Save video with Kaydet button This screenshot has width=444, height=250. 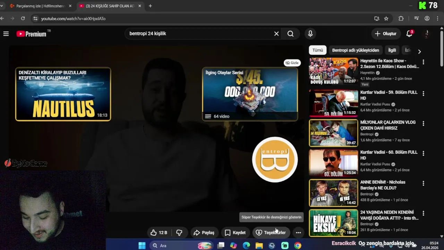[x=235, y=233]
